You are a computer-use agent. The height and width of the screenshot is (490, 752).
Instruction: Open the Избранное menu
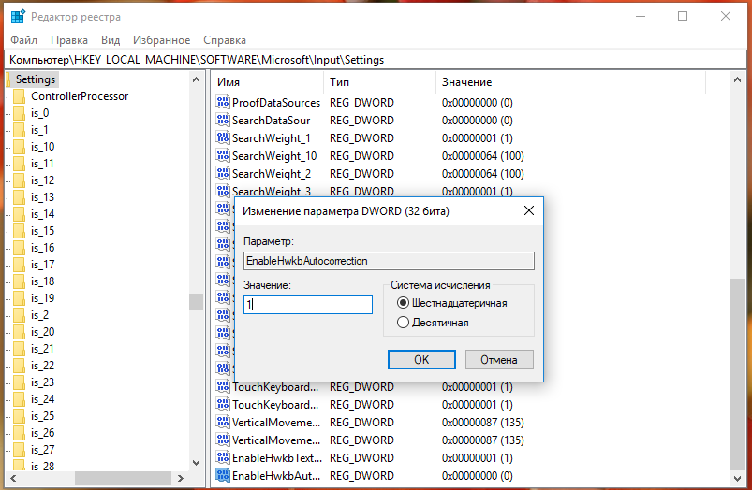[162, 40]
